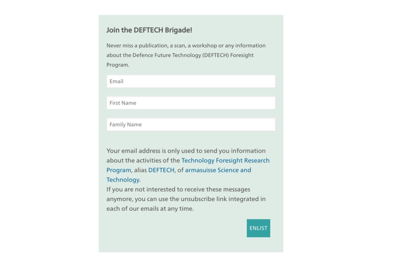The height and width of the screenshot is (265, 409).
Task: Click the word "alias" between the links
Action: point(140,170)
